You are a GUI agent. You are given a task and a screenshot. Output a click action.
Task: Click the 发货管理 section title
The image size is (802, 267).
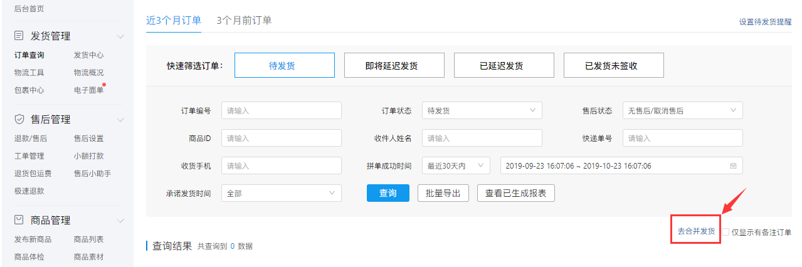click(50, 36)
